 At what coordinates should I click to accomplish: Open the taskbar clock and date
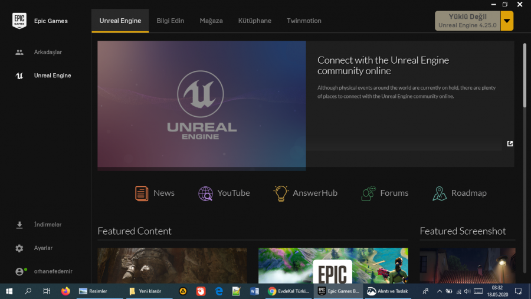[x=497, y=291]
